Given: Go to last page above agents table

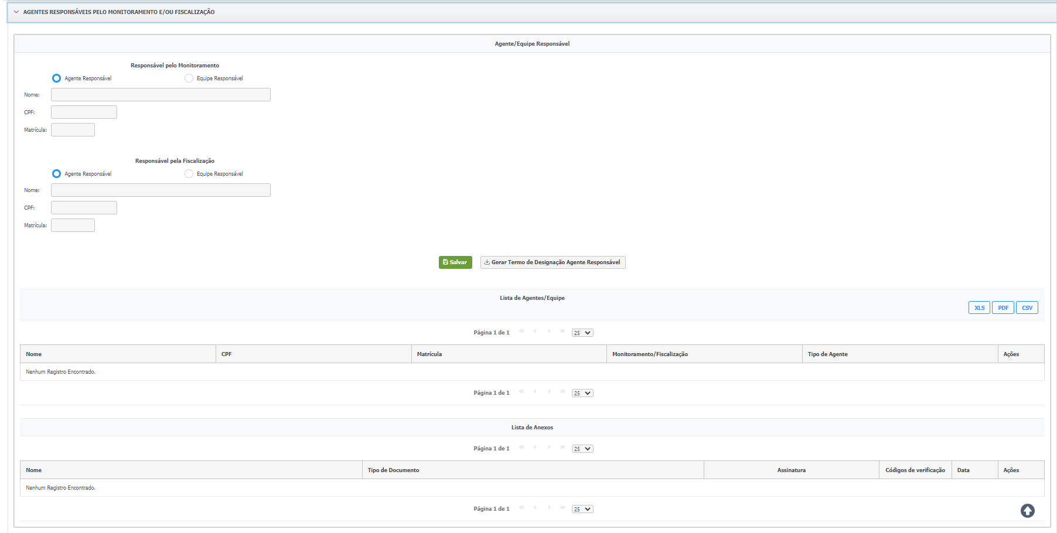Looking at the screenshot, I should (562, 332).
